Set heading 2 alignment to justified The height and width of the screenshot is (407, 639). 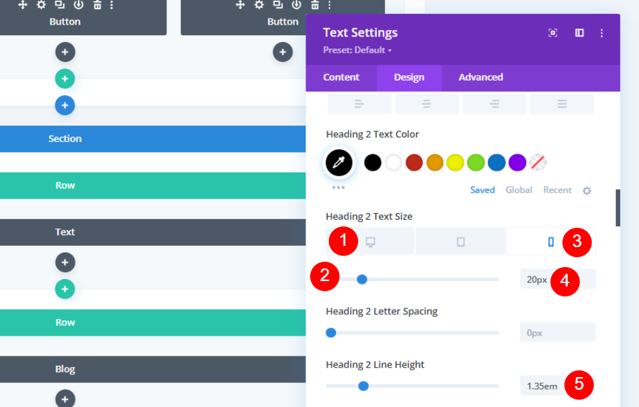point(562,104)
